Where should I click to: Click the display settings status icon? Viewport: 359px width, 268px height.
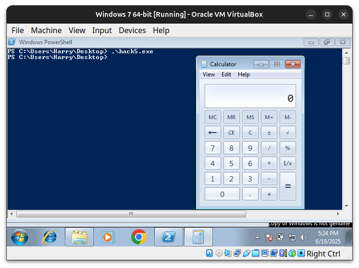point(264,253)
